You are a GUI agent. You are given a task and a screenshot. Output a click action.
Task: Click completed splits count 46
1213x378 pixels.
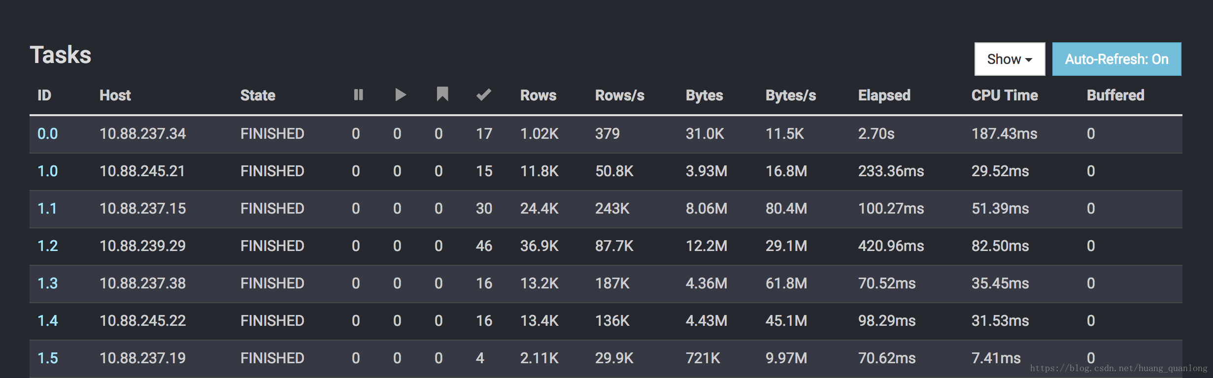click(484, 246)
